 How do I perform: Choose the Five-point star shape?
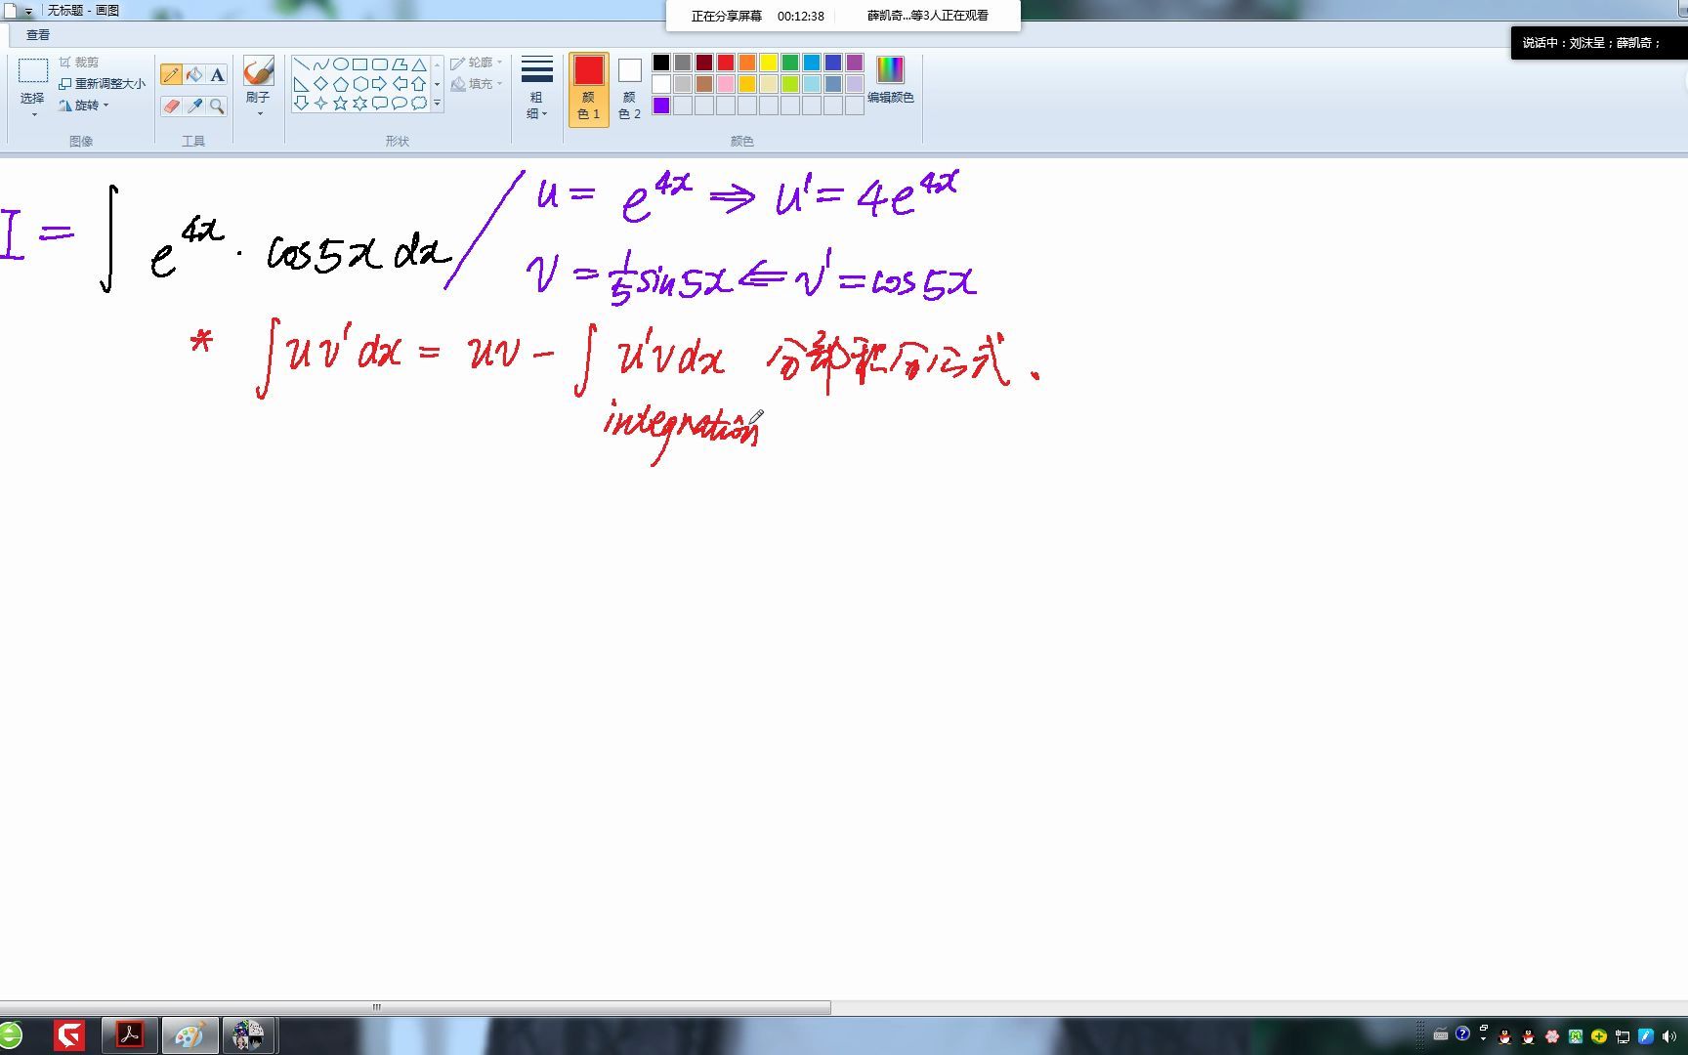340,103
